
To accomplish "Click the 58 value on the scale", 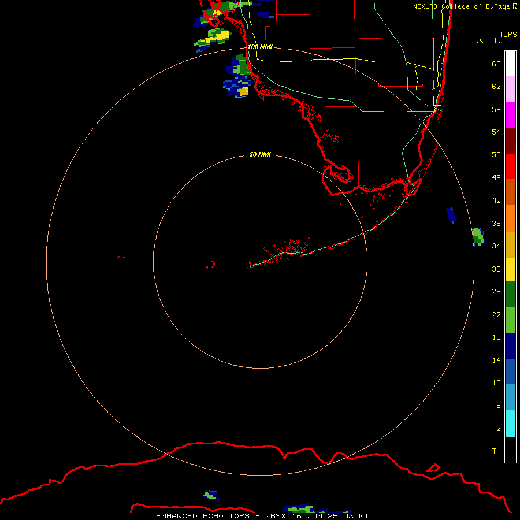I will point(496,109).
